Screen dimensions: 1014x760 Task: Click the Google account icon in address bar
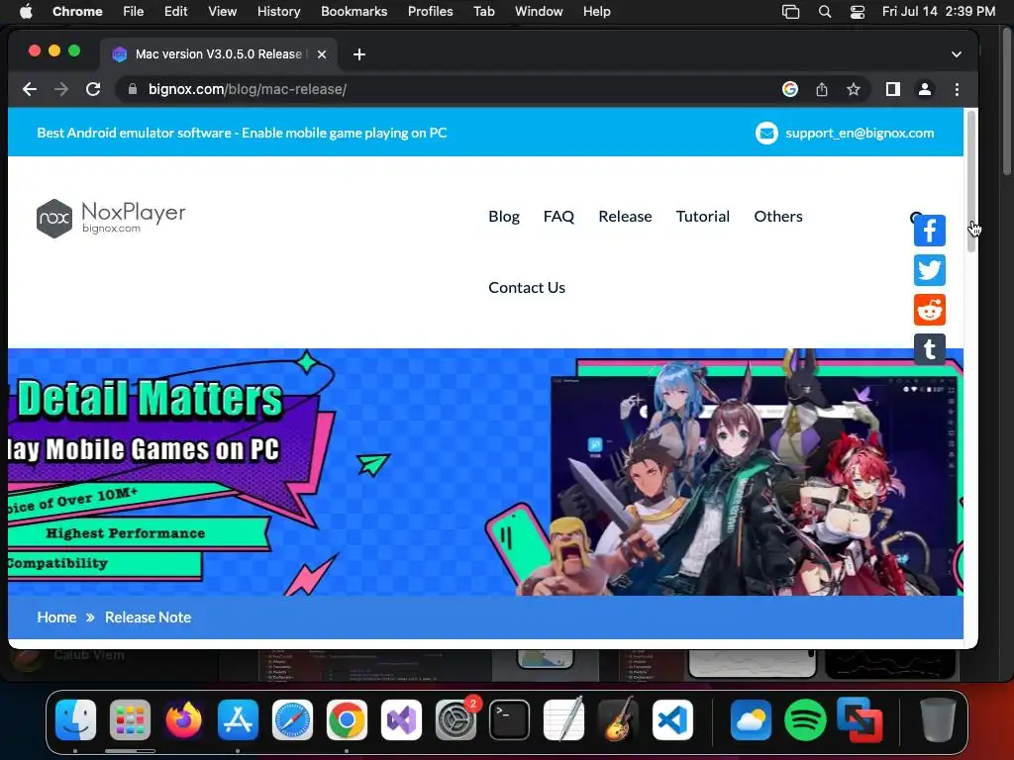click(x=789, y=89)
